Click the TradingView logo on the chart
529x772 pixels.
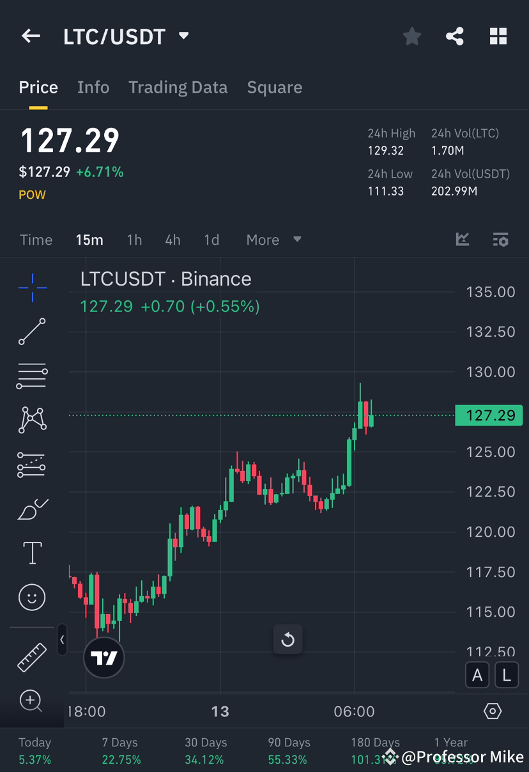[x=103, y=658]
